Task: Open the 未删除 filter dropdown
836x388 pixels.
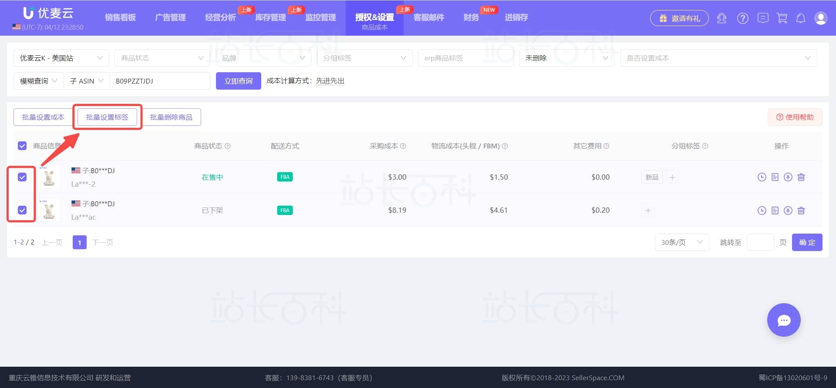Action: click(566, 58)
